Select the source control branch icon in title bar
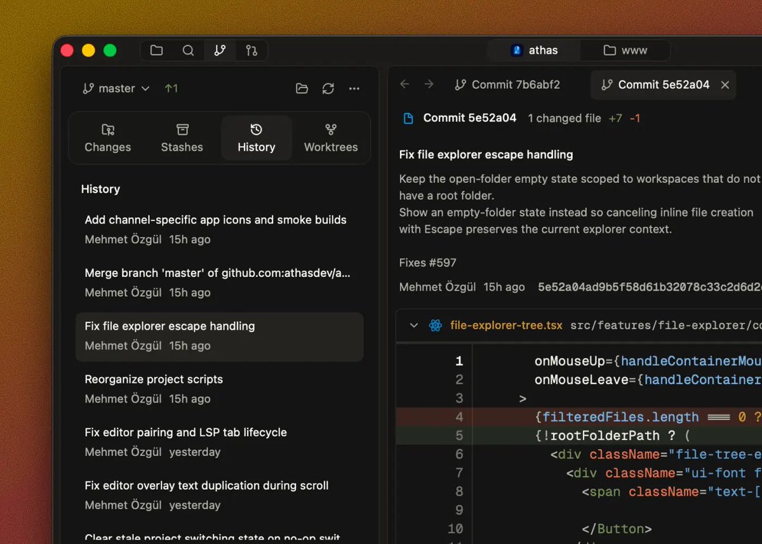 click(220, 50)
